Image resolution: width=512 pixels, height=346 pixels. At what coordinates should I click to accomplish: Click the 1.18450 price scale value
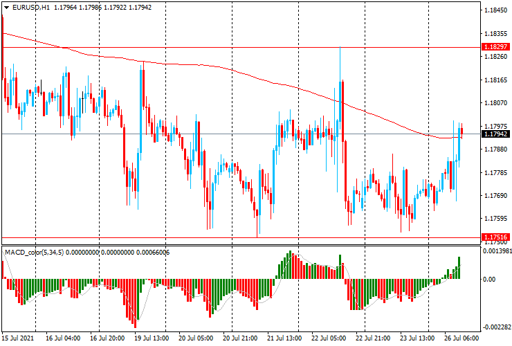click(x=495, y=10)
